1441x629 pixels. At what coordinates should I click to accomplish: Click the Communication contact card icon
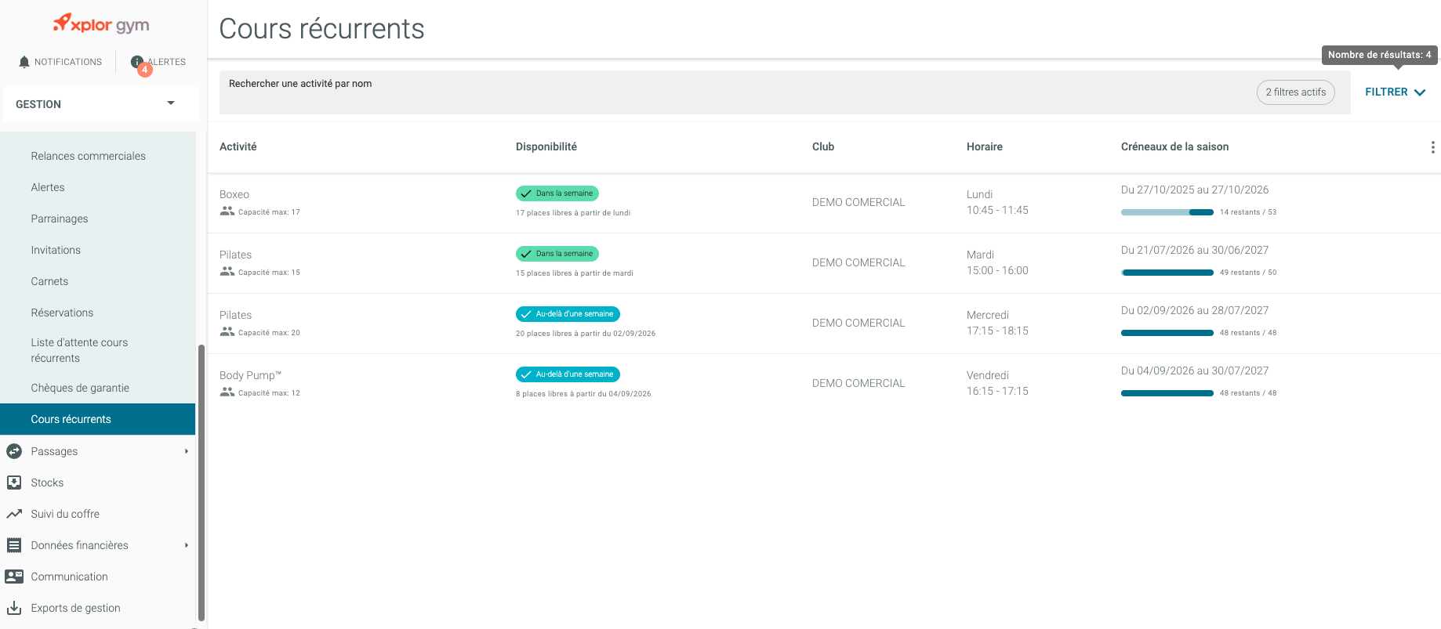coord(14,577)
